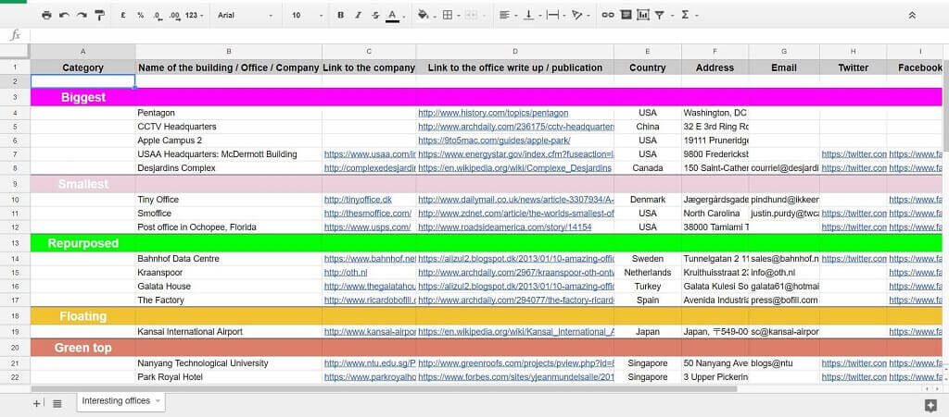Image resolution: width=949 pixels, height=417 pixels.
Task: Click the insert link icon
Action: [608, 16]
